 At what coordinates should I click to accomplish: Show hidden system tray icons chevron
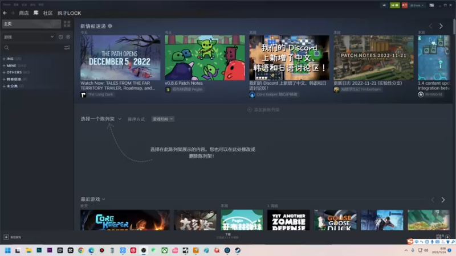406,250
